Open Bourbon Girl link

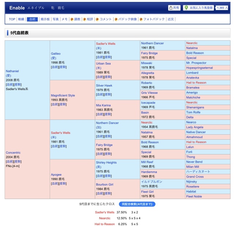105,184
